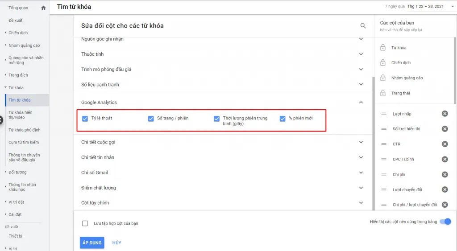
Task: Click the lock icon beside Từ khóa
Action: (x=383, y=47)
